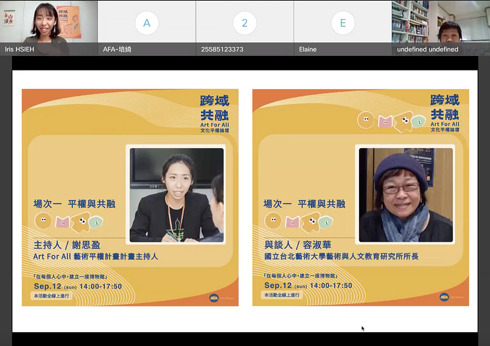The height and width of the screenshot is (346, 490).
Task: Select the 'undefined undefined' video thumbnail
Action: (441, 28)
